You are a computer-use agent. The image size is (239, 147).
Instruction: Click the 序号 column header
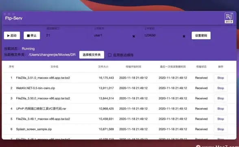[11, 67]
